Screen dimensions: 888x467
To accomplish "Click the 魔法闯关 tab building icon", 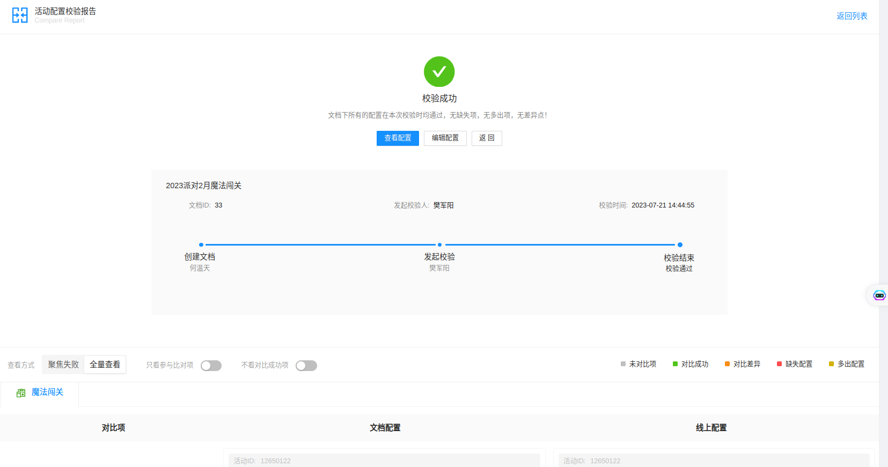I will pos(21,393).
